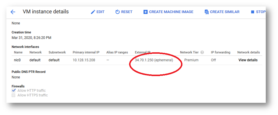Select creation time Mar 31, 2020 text
Viewport: 278px width, 115px height.
coord(31,38)
